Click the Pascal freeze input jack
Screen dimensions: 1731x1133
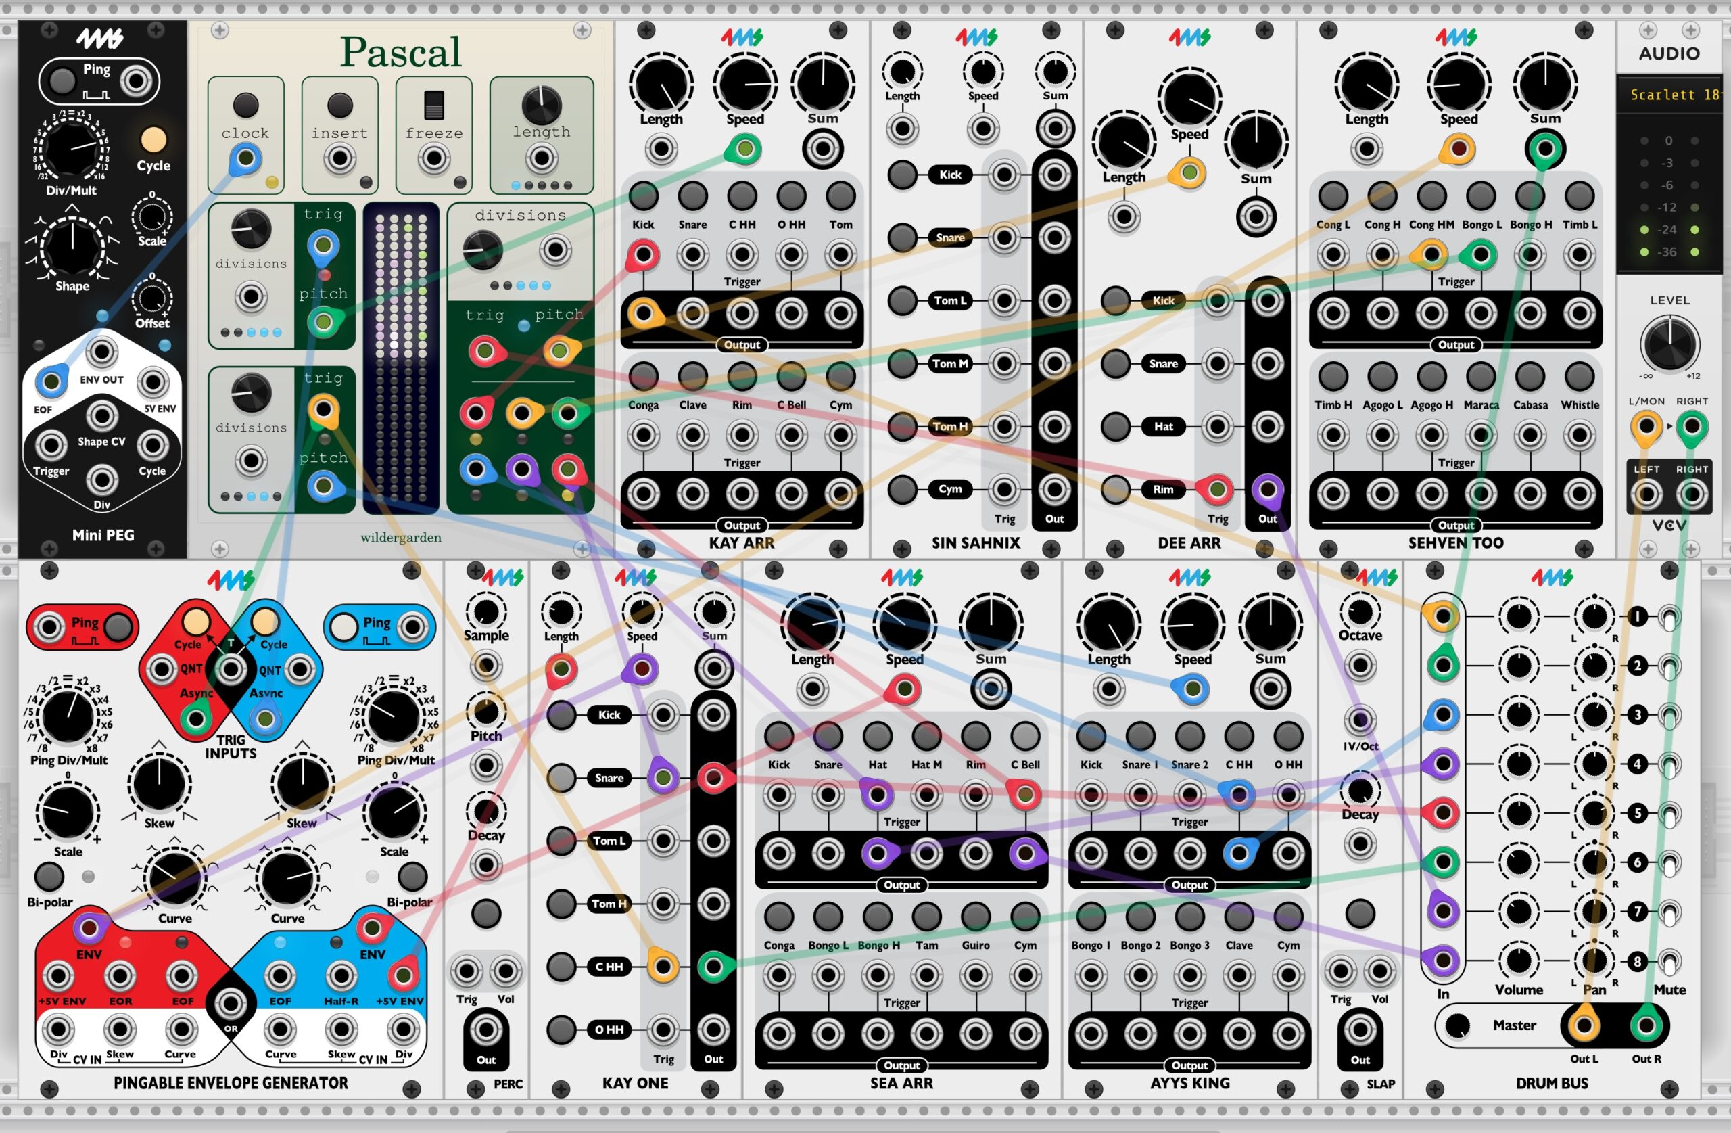[x=434, y=158]
